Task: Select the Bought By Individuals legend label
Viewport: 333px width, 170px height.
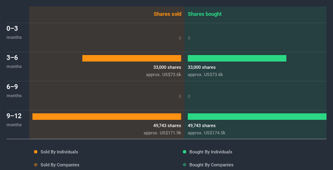Action: (211, 152)
